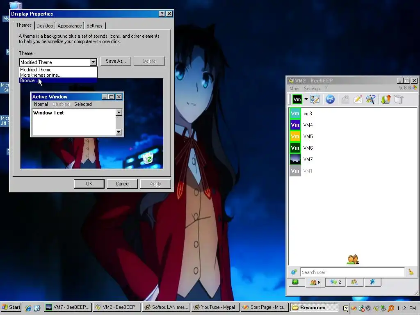Click the question mark icon before system tray

tap(345, 308)
